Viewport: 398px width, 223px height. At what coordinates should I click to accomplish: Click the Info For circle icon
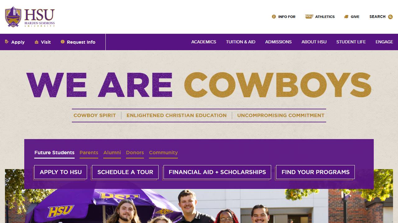(274, 17)
